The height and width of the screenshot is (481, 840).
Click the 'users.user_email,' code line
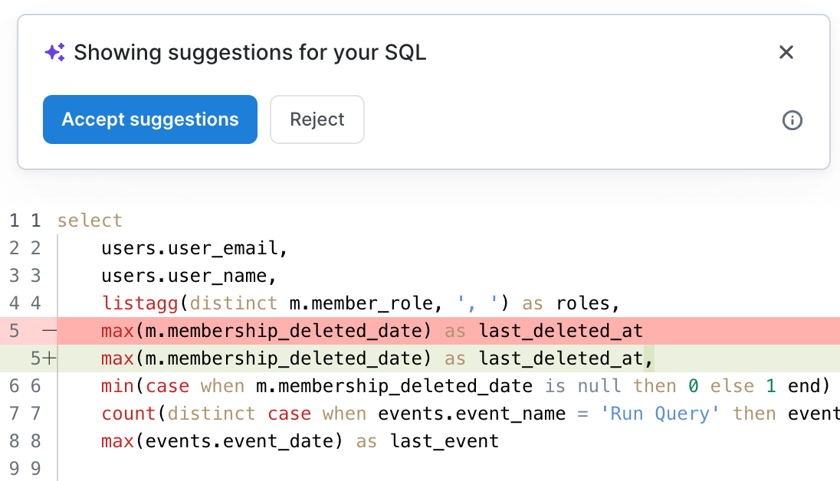pos(195,248)
